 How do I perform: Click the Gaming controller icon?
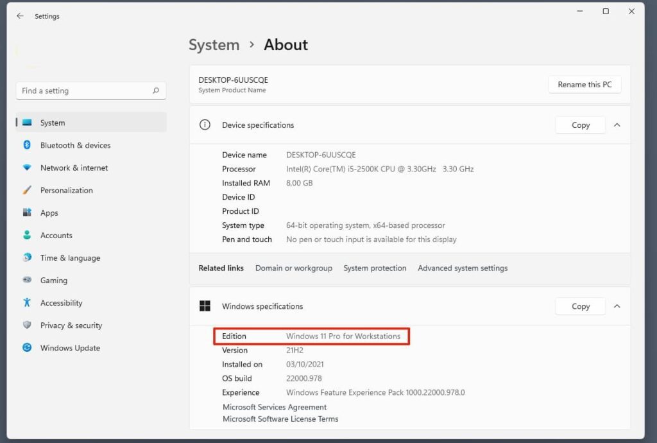[27, 280]
